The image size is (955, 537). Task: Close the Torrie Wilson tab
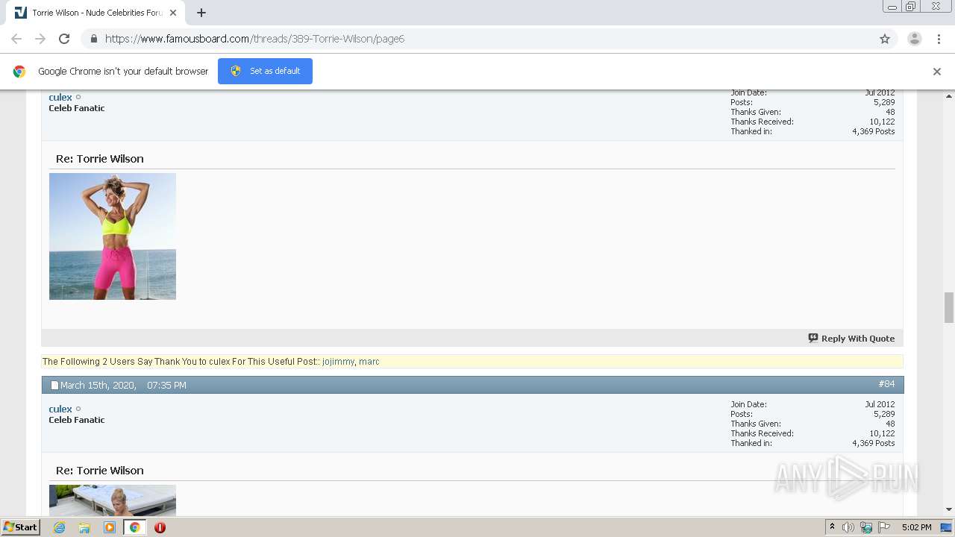174,13
